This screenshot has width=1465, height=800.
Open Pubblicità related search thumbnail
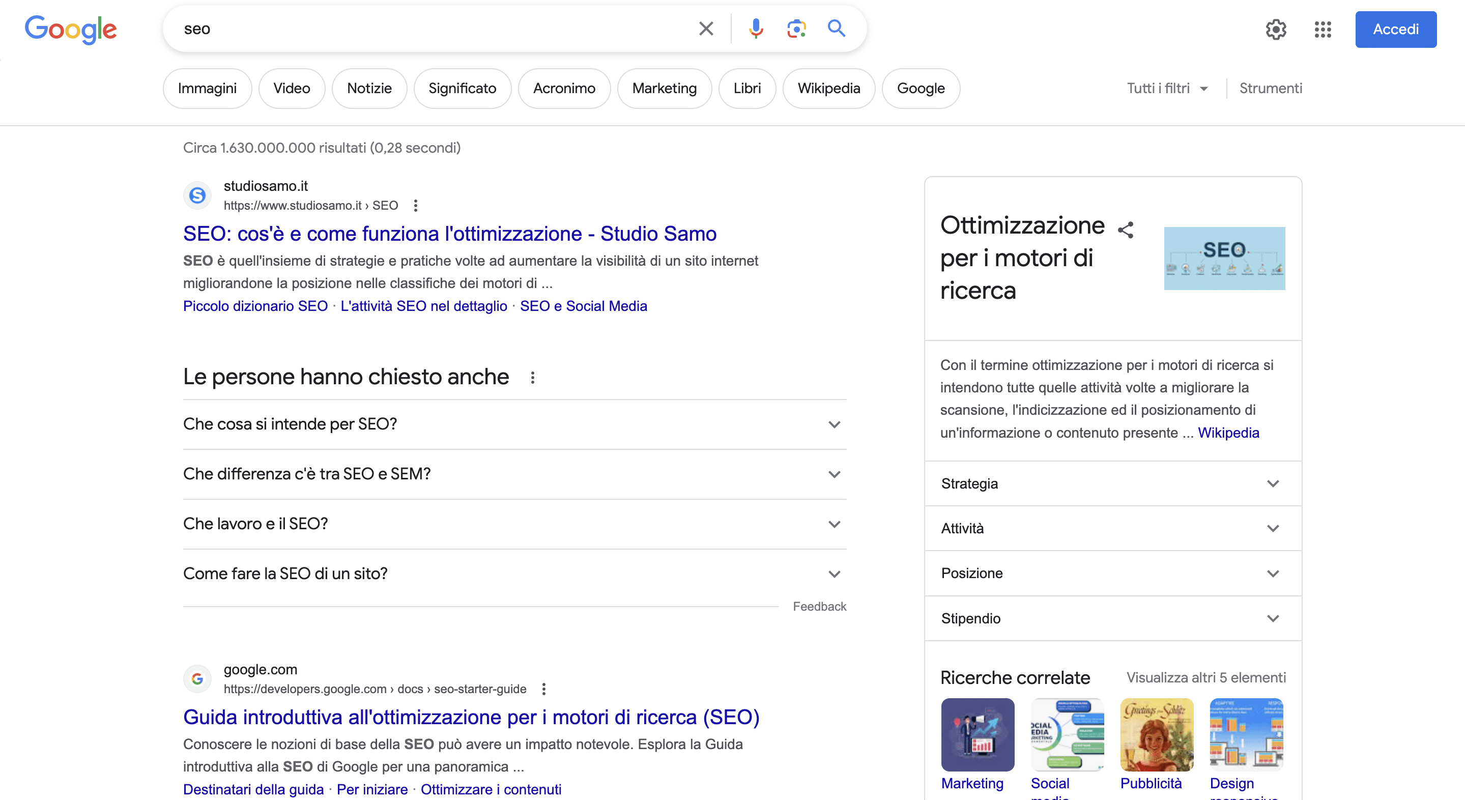click(x=1157, y=735)
